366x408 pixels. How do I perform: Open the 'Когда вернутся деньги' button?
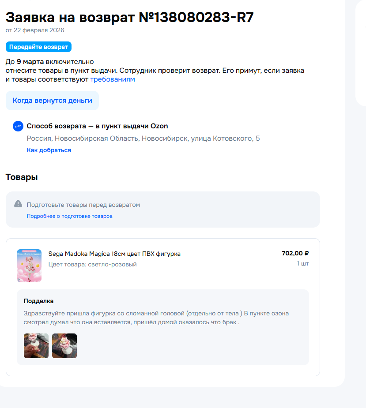tap(53, 101)
